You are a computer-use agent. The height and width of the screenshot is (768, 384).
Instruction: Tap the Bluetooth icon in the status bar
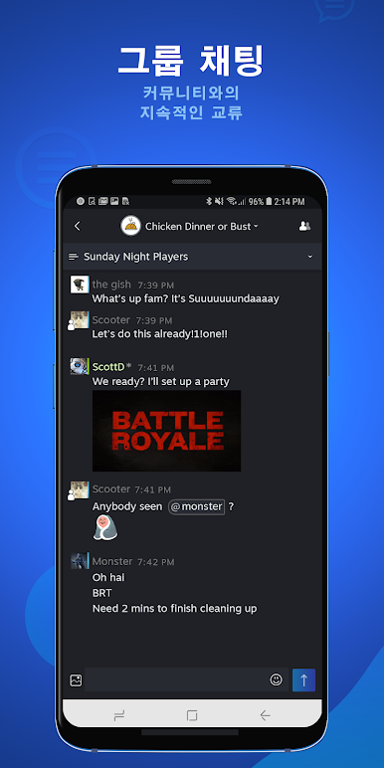208,201
